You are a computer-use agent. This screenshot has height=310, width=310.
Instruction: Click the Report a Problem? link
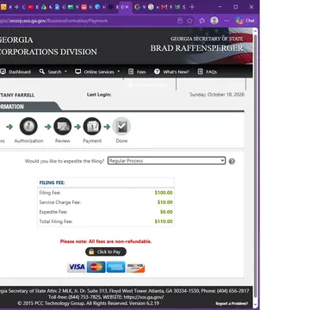[232, 303]
